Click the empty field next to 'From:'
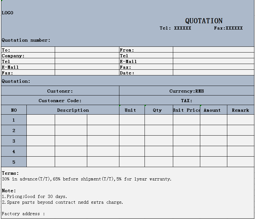The image size is (255, 219). (213, 50)
